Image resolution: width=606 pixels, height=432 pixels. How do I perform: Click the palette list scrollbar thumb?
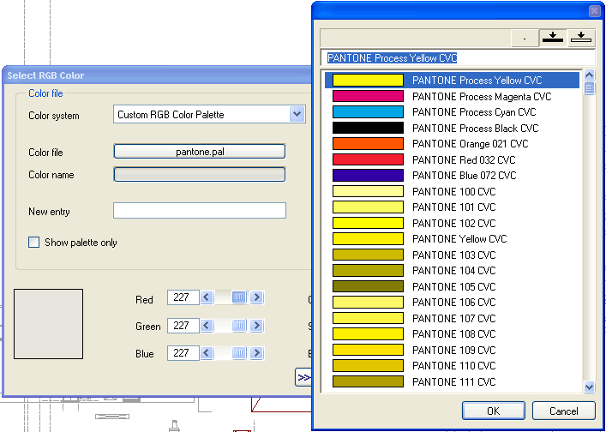589,87
